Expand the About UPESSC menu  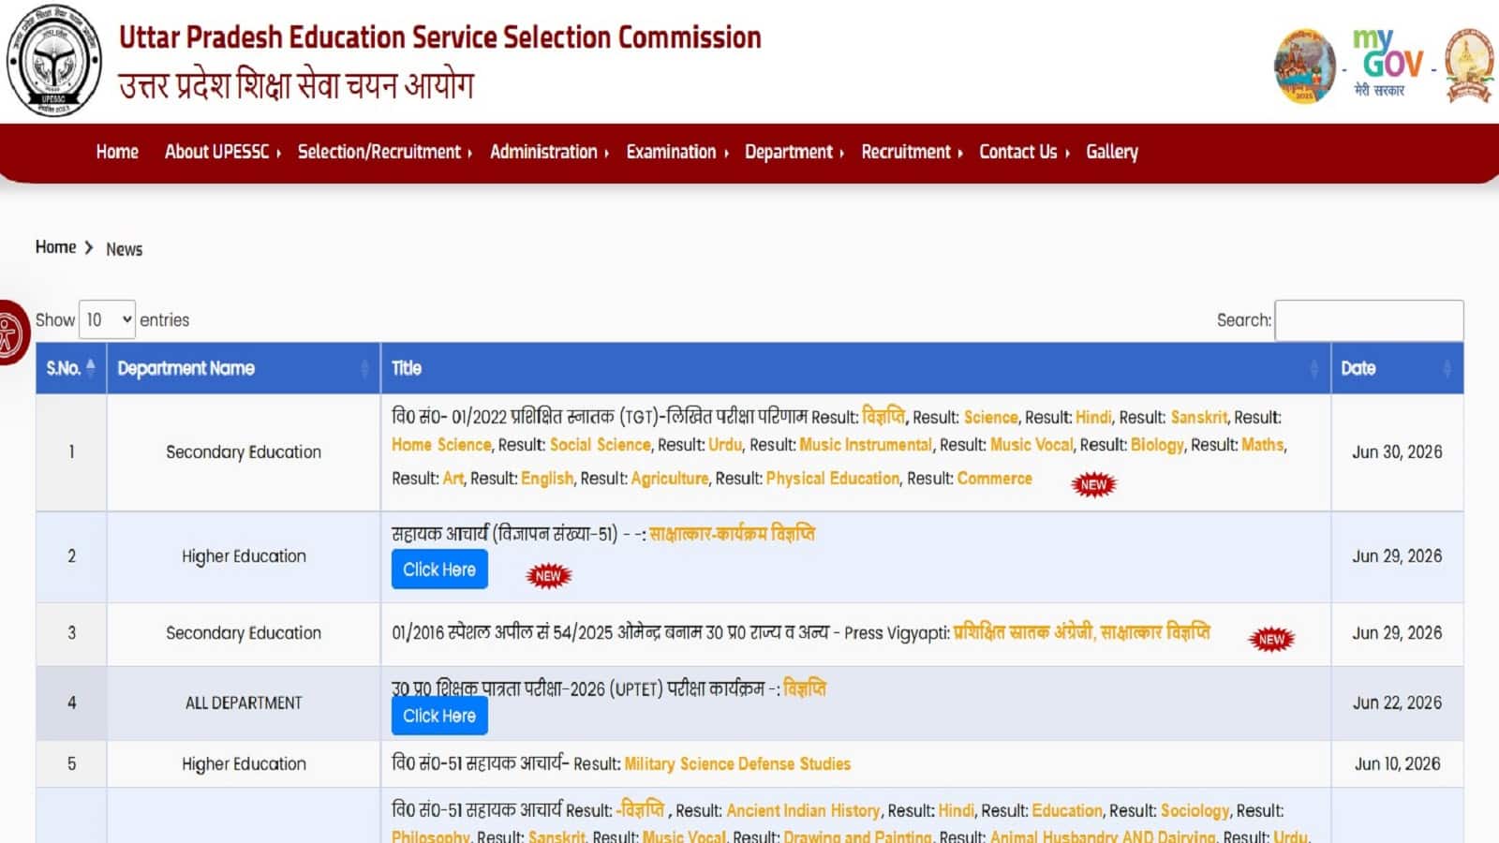point(222,152)
